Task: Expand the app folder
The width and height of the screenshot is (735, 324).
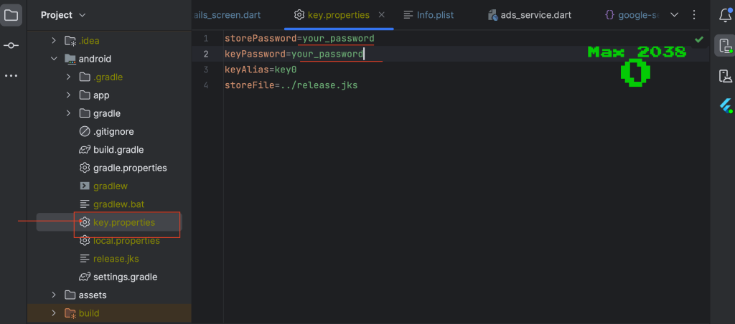Action: (x=68, y=95)
